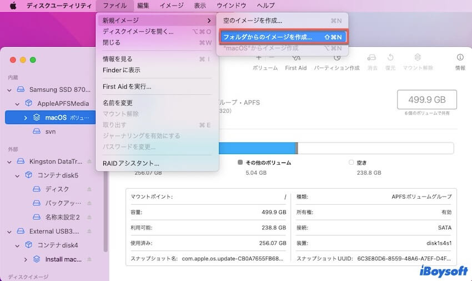Click the ボリューム toolbar label
Image resolution: width=472 pixels, height=281 pixels.
(x=265, y=68)
